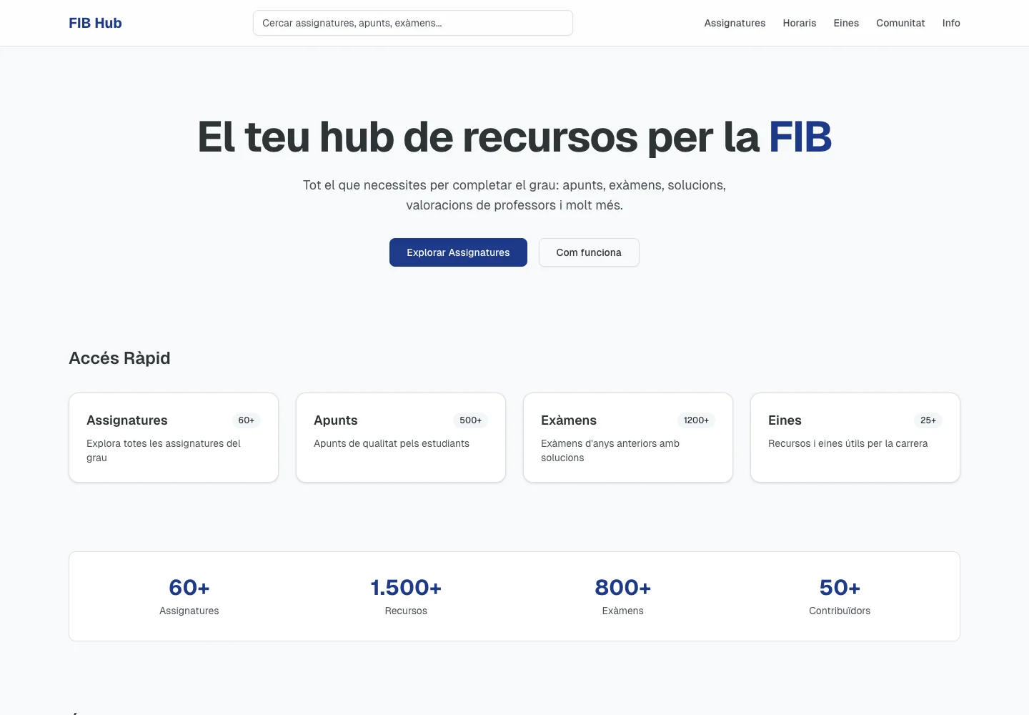Go to Horaris in navigation
Screen dimensions: 1029x715
coord(799,23)
